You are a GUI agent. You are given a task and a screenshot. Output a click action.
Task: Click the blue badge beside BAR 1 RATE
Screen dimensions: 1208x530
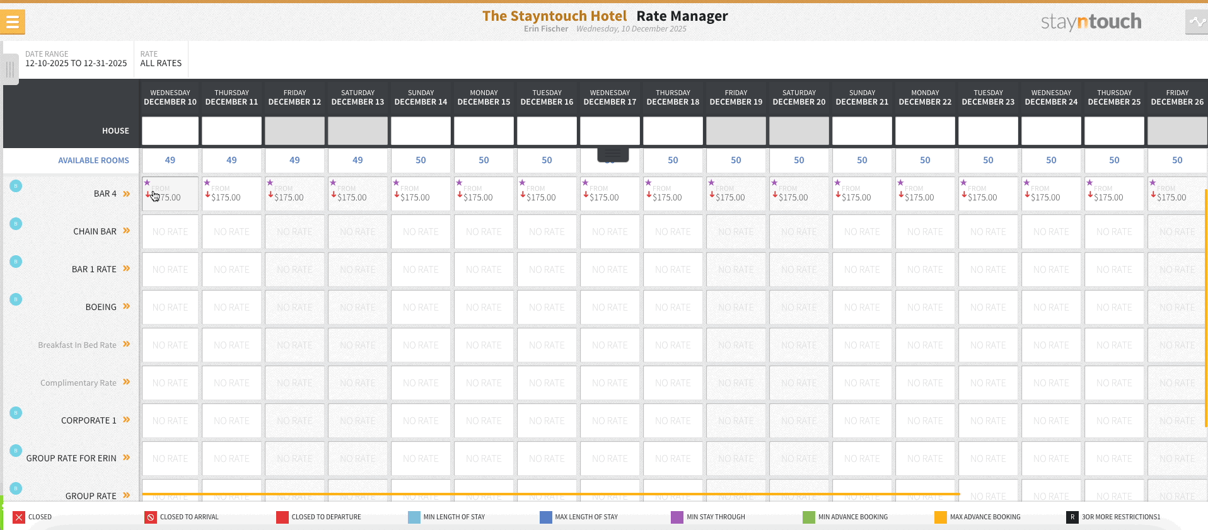click(x=16, y=262)
